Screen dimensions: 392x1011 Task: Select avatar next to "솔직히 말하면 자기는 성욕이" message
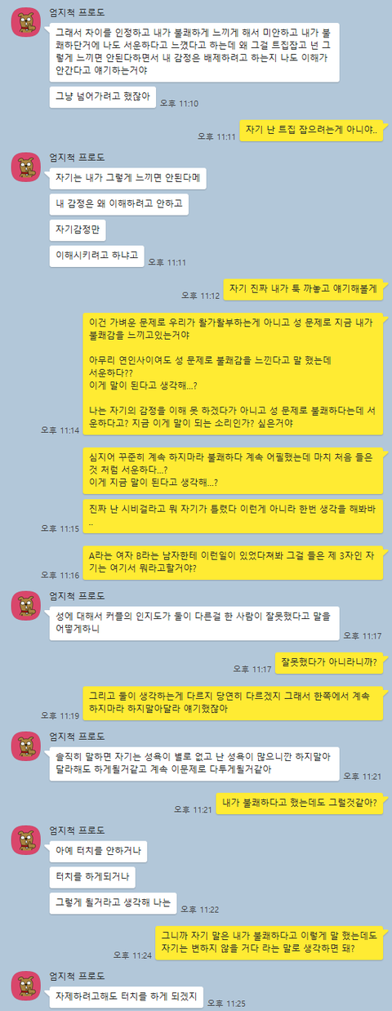point(26,746)
